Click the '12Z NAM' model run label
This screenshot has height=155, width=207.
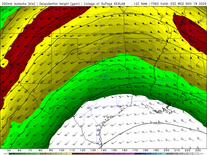click(x=141, y=4)
